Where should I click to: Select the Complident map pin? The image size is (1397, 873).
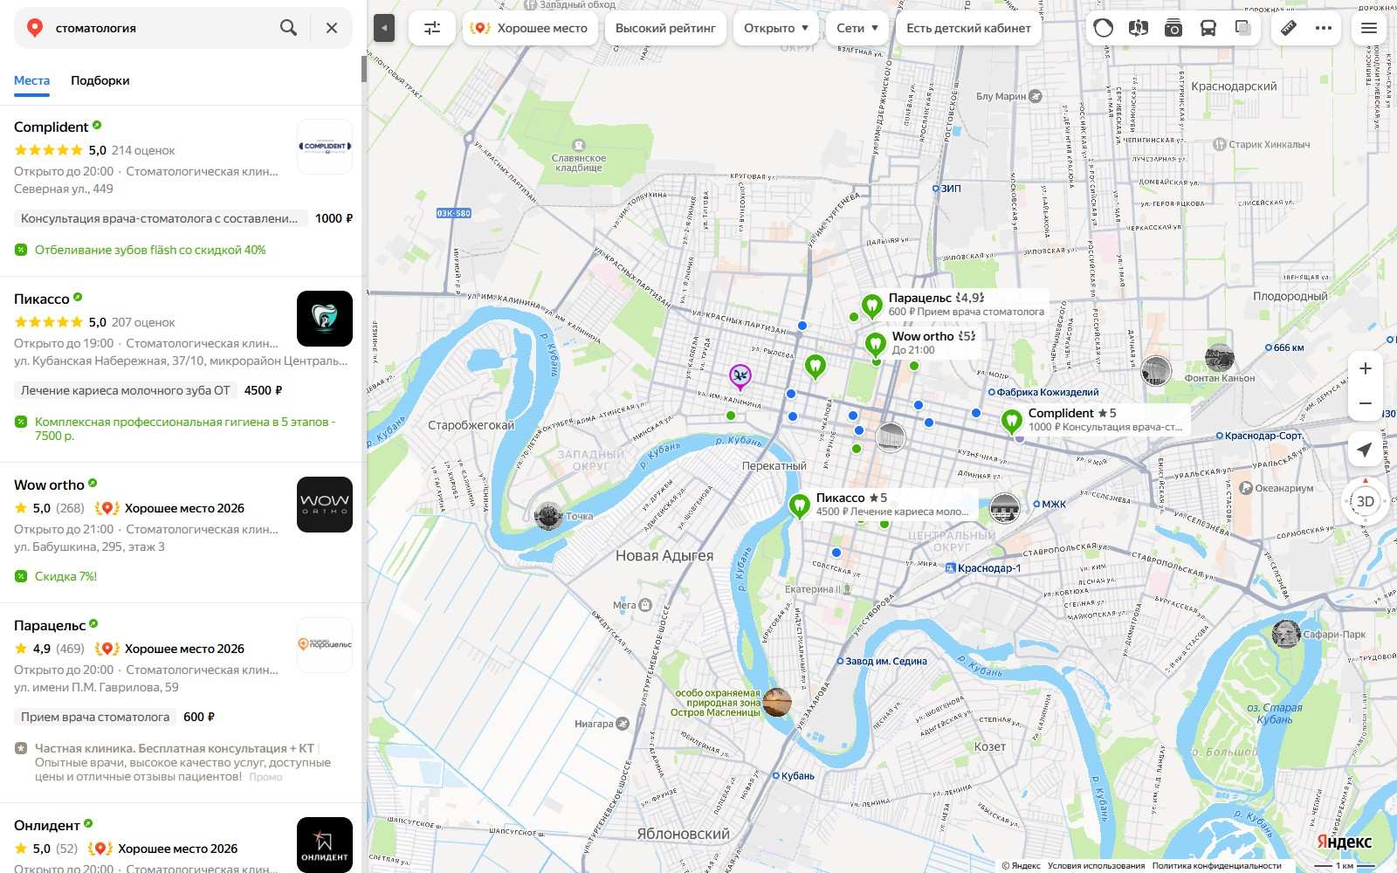pos(1011,422)
